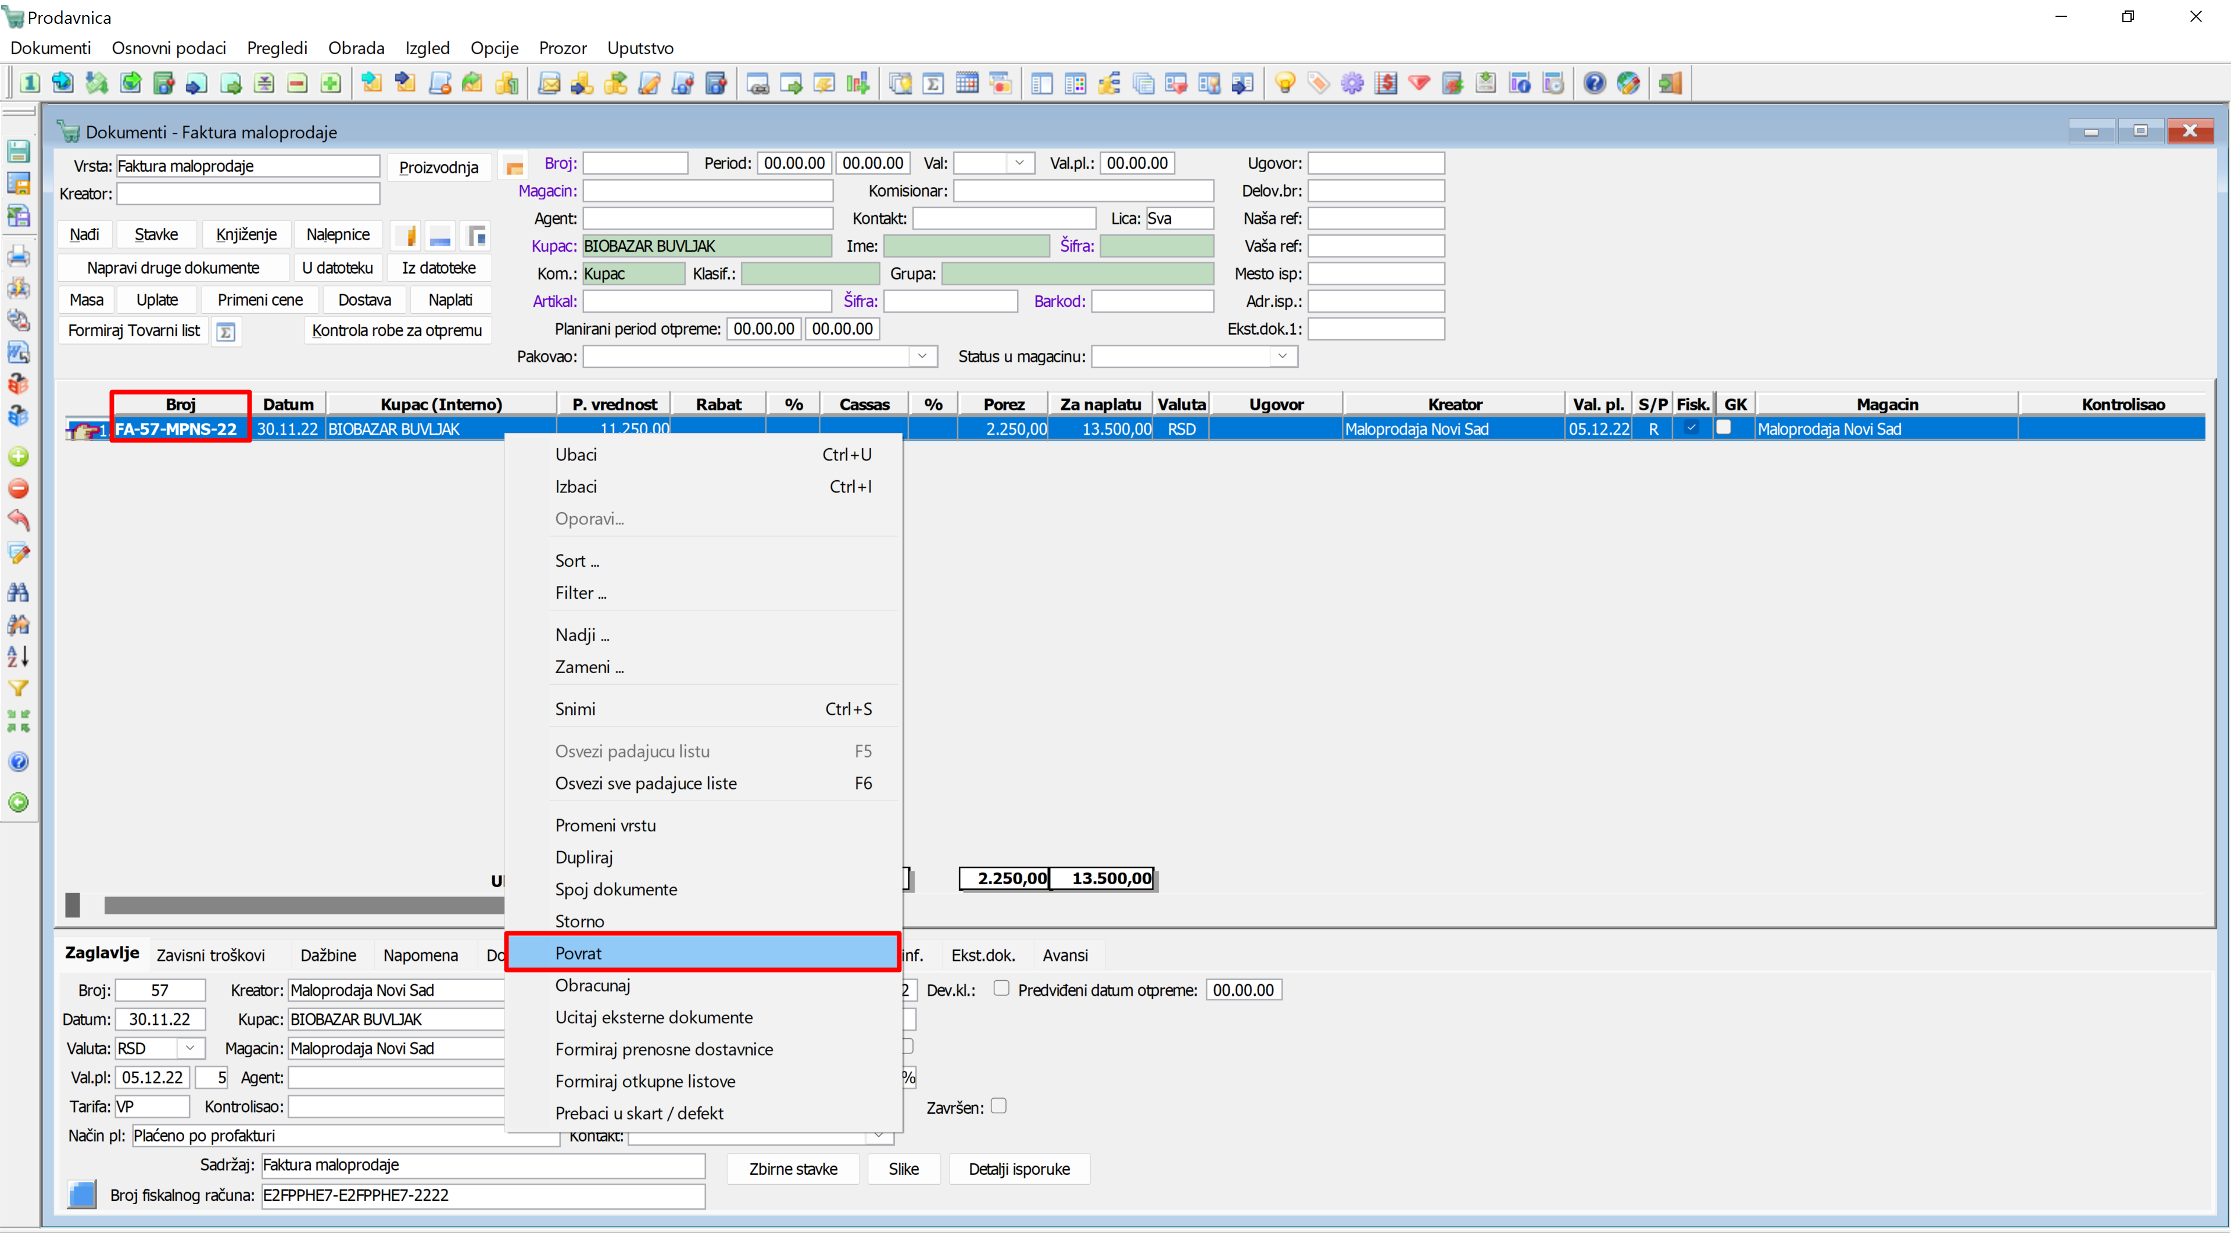Open the Status u magacinu dropdown
The image size is (2231, 1233).
click(x=1283, y=356)
